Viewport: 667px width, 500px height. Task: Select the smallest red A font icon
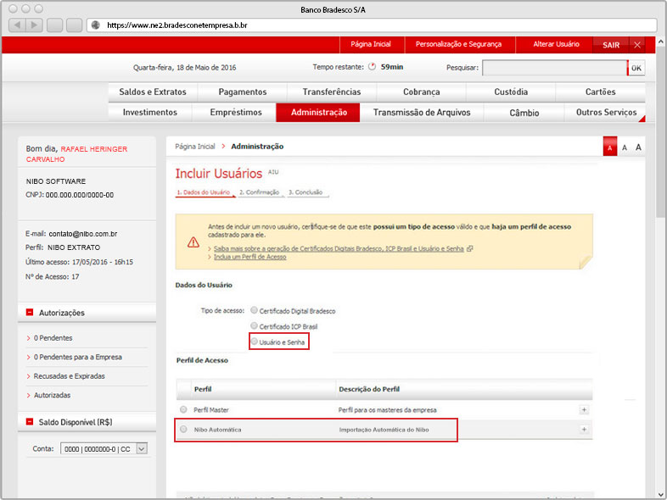tap(609, 147)
